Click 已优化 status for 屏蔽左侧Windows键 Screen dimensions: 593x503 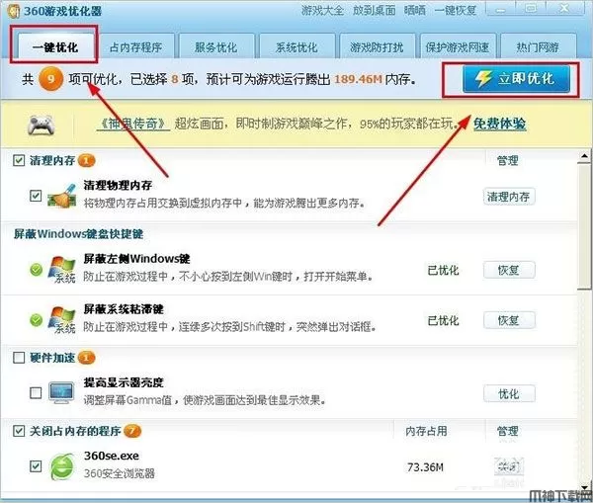pyautogui.click(x=443, y=270)
